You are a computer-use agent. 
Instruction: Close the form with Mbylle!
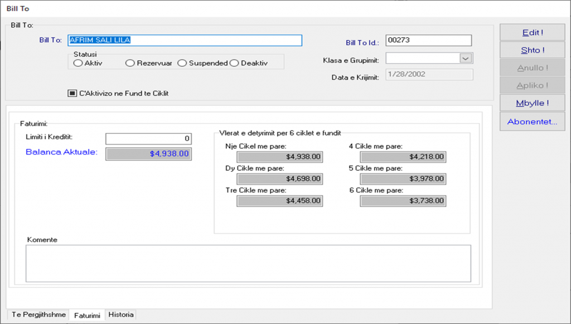[x=533, y=103]
